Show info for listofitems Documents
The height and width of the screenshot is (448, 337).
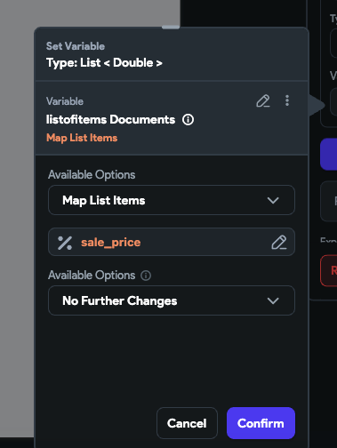pos(188,120)
